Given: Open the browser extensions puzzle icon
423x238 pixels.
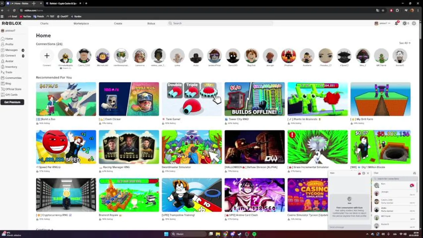Looking at the screenshot, I should (x=397, y=10).
